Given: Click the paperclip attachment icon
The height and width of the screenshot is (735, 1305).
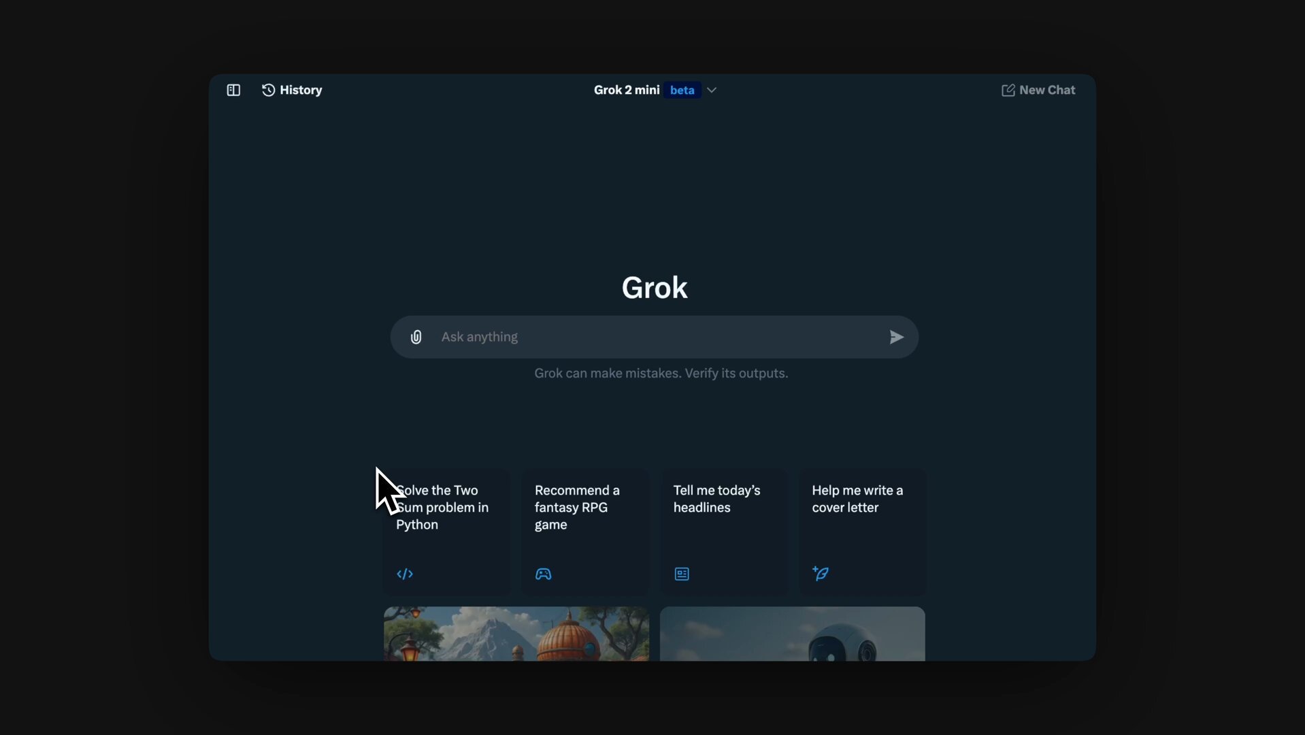Looking at the screenshot, I should click(x=416, y=337).
